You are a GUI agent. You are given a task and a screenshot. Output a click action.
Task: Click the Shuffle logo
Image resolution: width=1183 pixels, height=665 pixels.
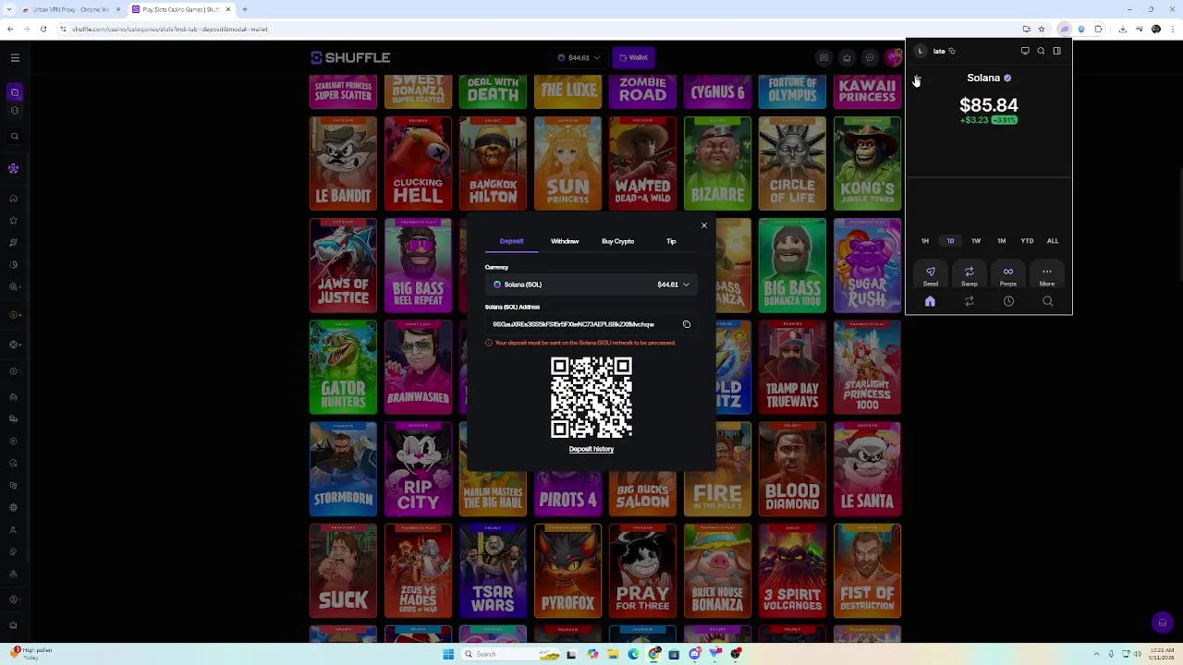pyautogui.click(x=350, y=57)
